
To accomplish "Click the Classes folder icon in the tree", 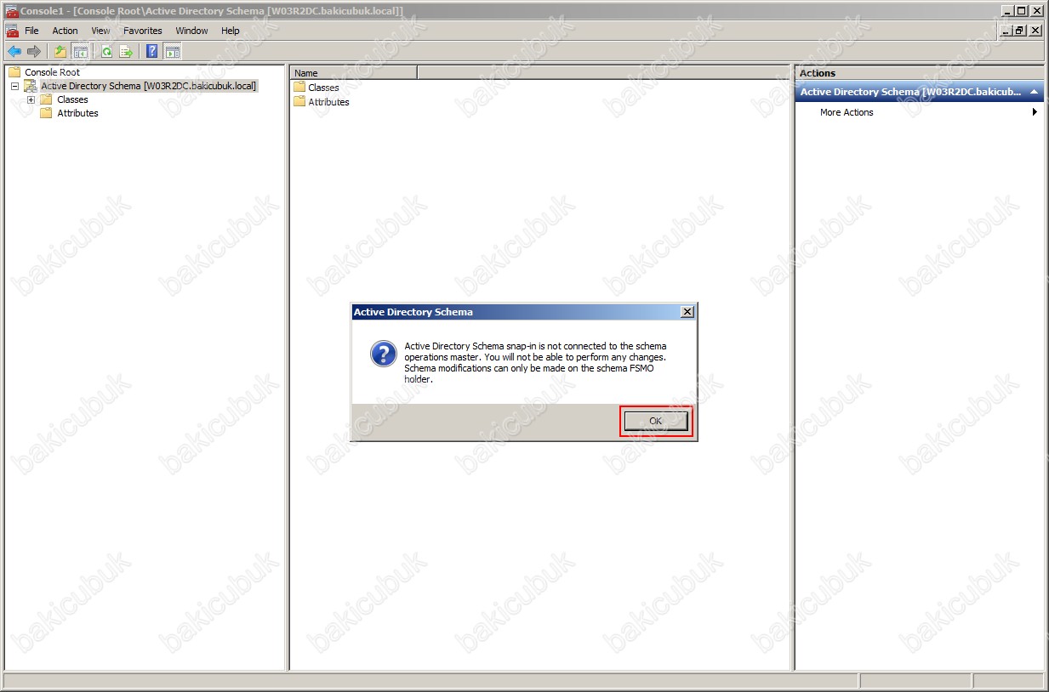I will coord(46,99).
